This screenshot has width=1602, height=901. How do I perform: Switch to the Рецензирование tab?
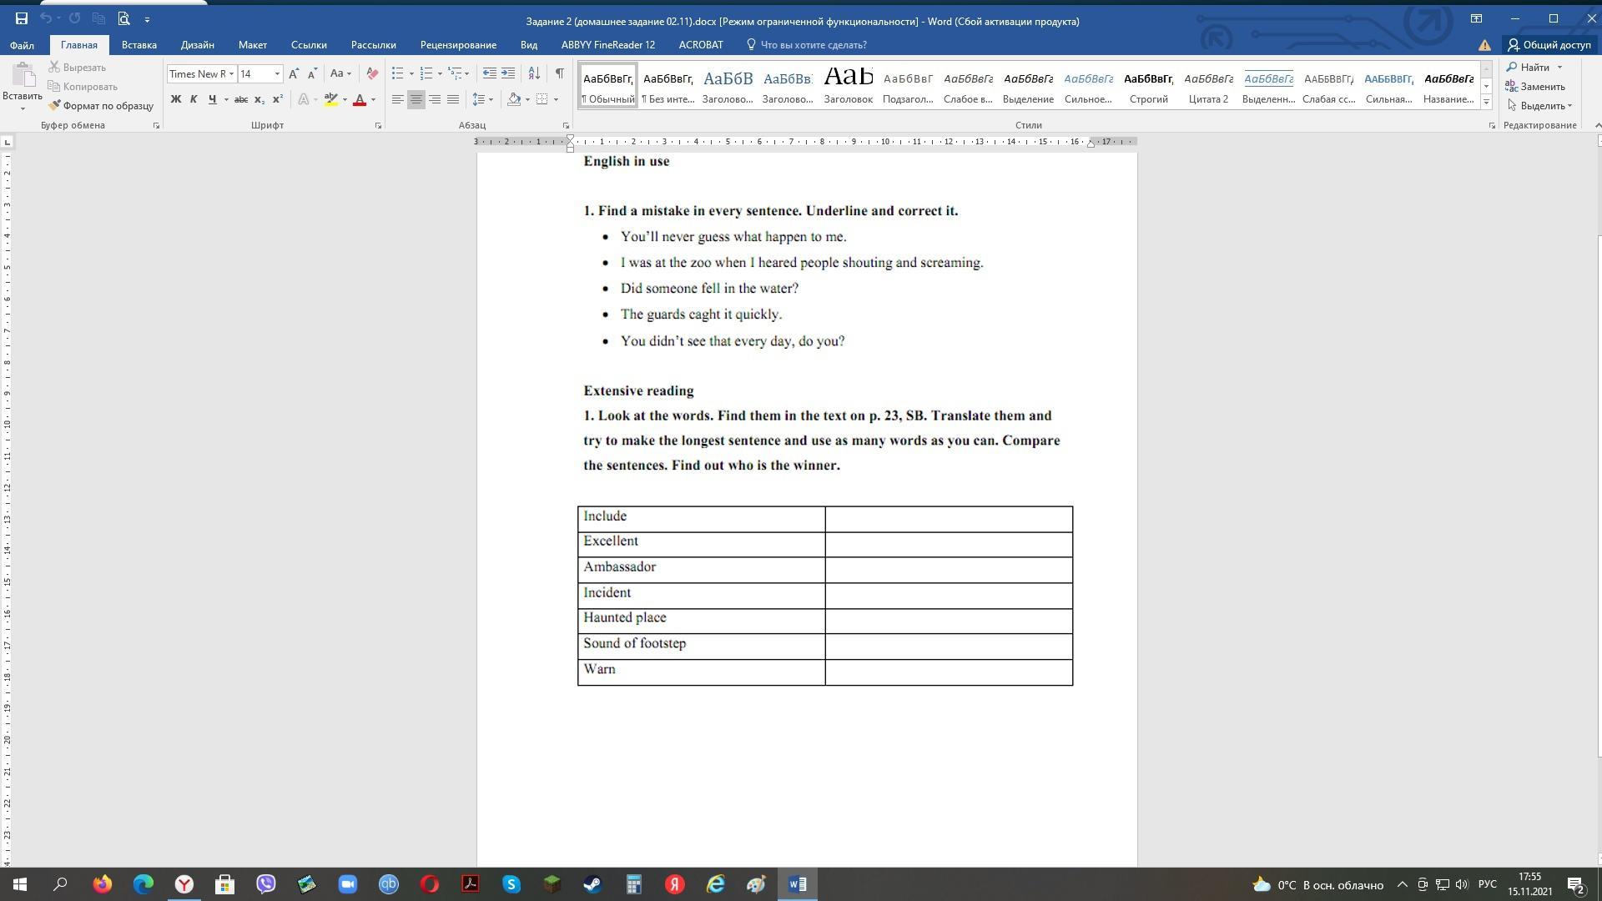[458, 45]
